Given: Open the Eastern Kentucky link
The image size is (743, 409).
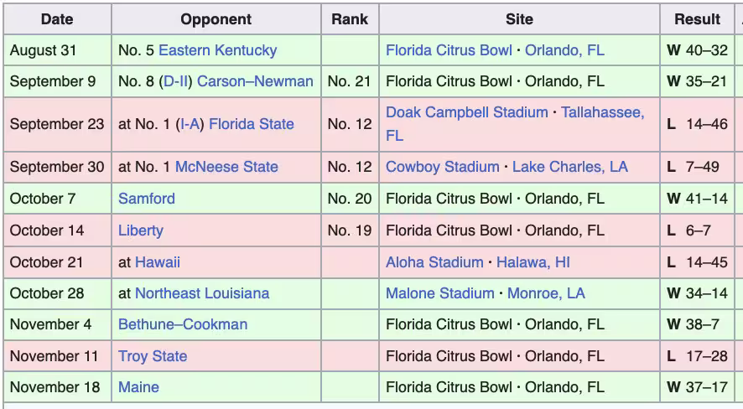Looking at the screenshot, I should [x=217, y=50].
